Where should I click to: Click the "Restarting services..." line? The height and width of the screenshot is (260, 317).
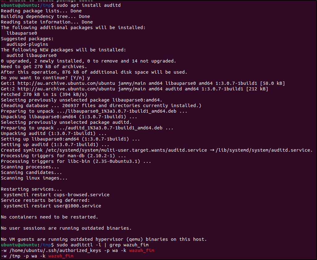pos(31,189)
